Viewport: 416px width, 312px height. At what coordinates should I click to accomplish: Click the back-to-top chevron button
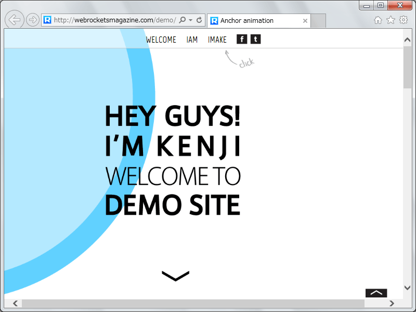(375, 294)
